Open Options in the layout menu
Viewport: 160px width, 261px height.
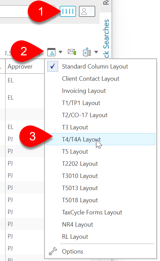101,251
